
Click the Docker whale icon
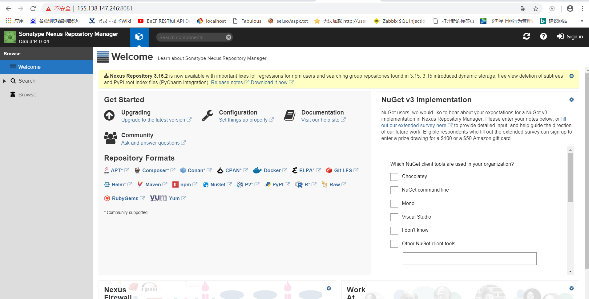click(257, 170)
